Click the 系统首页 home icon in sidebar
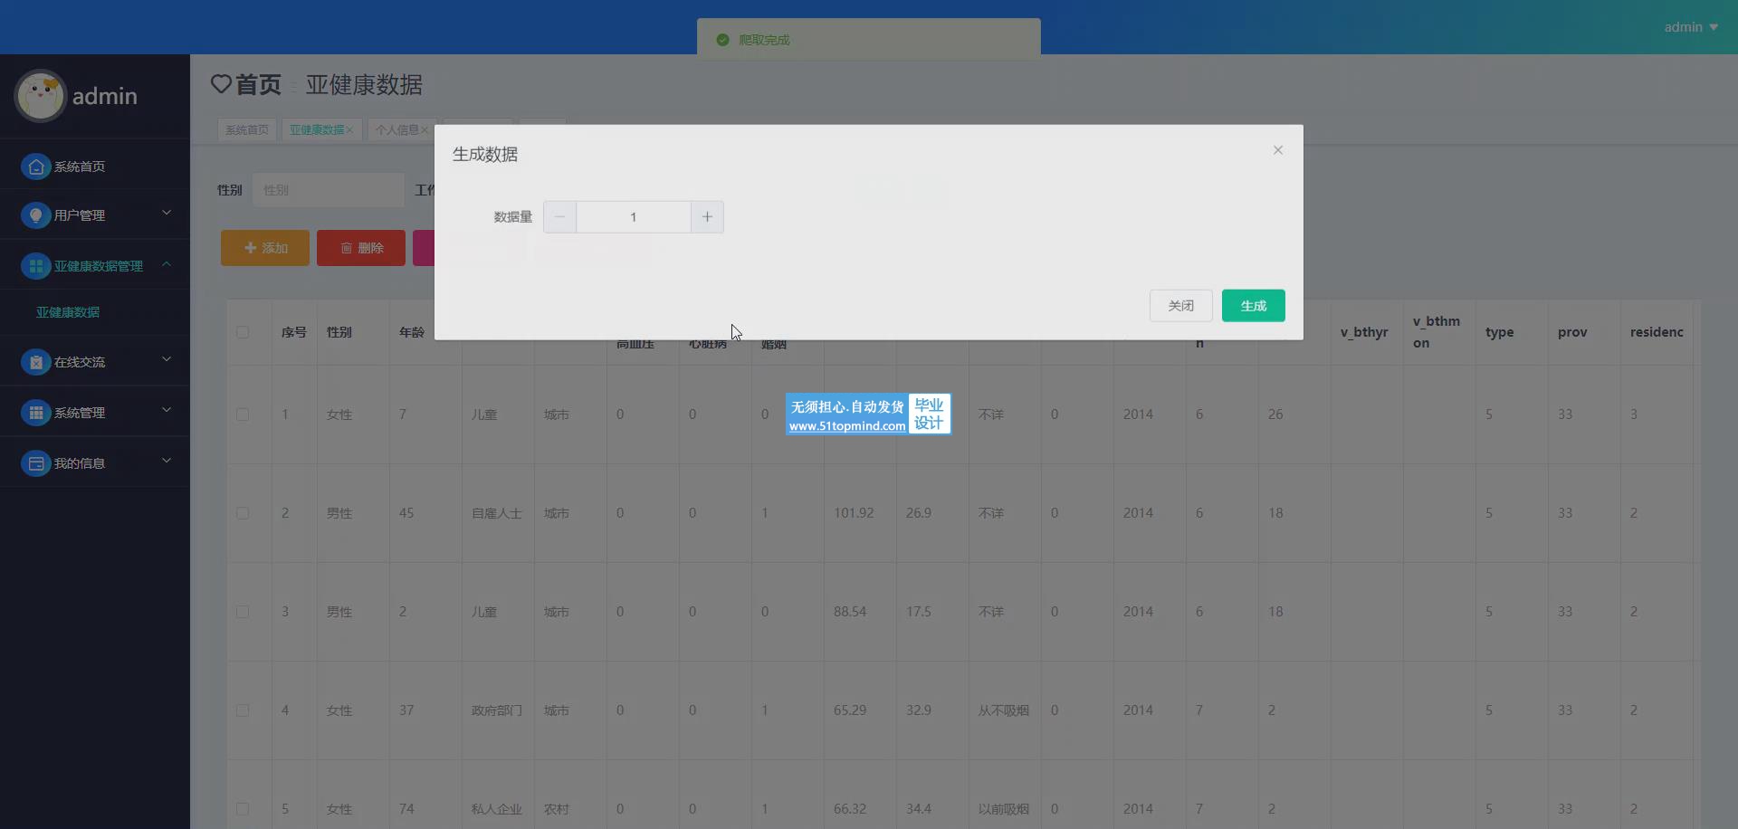The height and width of the screenshot is (829, 1738). [x=35, y=167]
